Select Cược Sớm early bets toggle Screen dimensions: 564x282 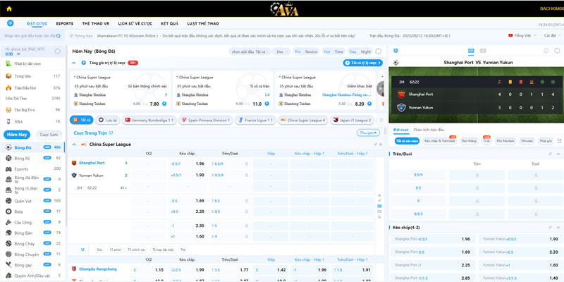click(49, 135)
